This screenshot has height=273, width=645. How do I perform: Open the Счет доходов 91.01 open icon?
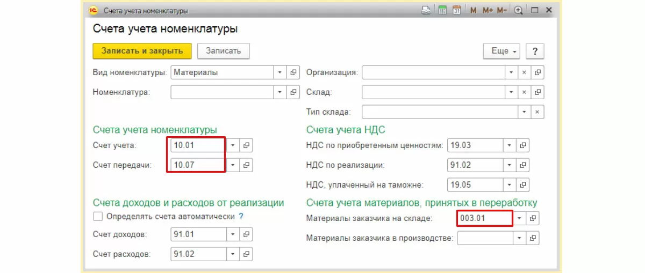(x=246, y=234)
